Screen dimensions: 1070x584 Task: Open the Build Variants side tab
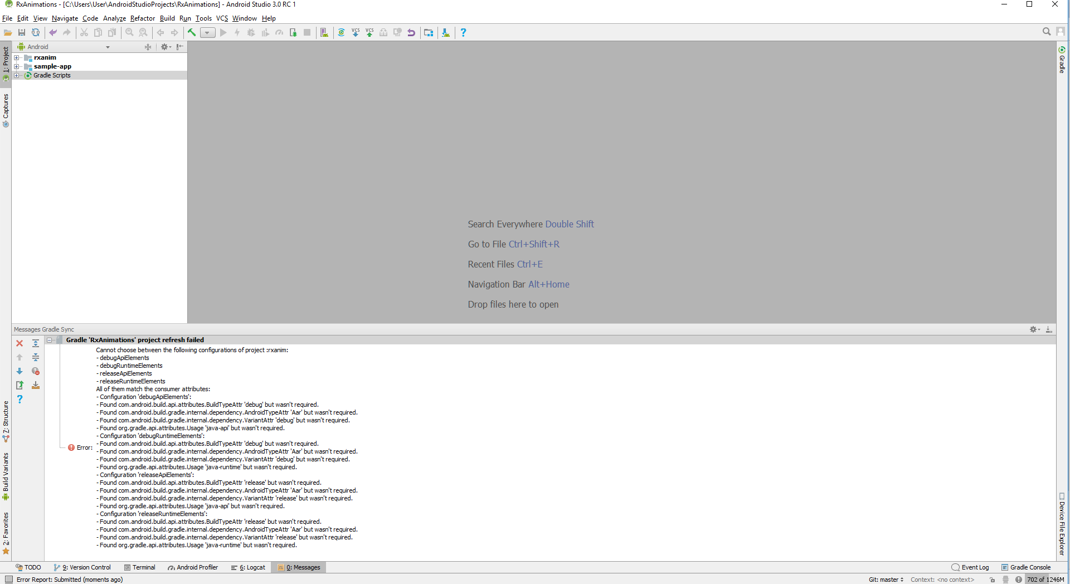(x=6, y=476)
